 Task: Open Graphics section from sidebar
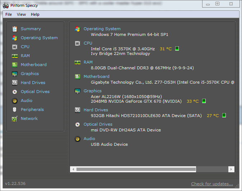[x=30, y=74]
